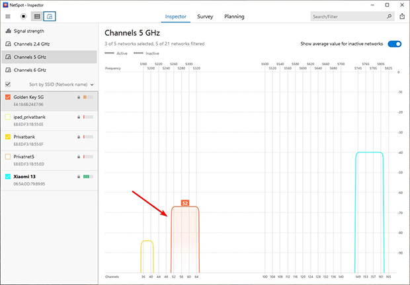Click the cyan Xiaomi 13 curve on graph
This screenshot has height=285, width=410.
[369, 152]
